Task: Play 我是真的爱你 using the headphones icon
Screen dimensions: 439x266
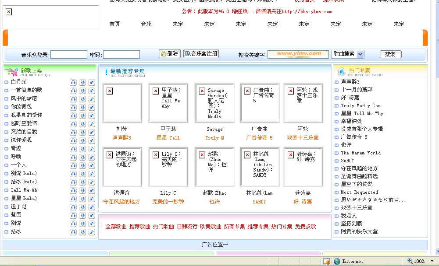Action: 73,115
